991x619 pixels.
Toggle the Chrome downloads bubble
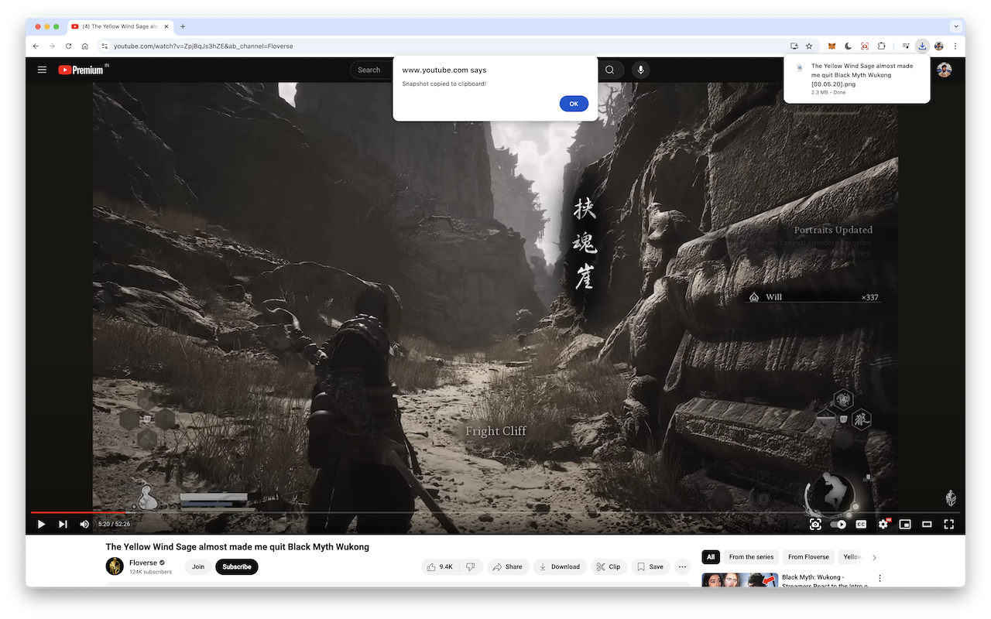[x=922, y=46]
